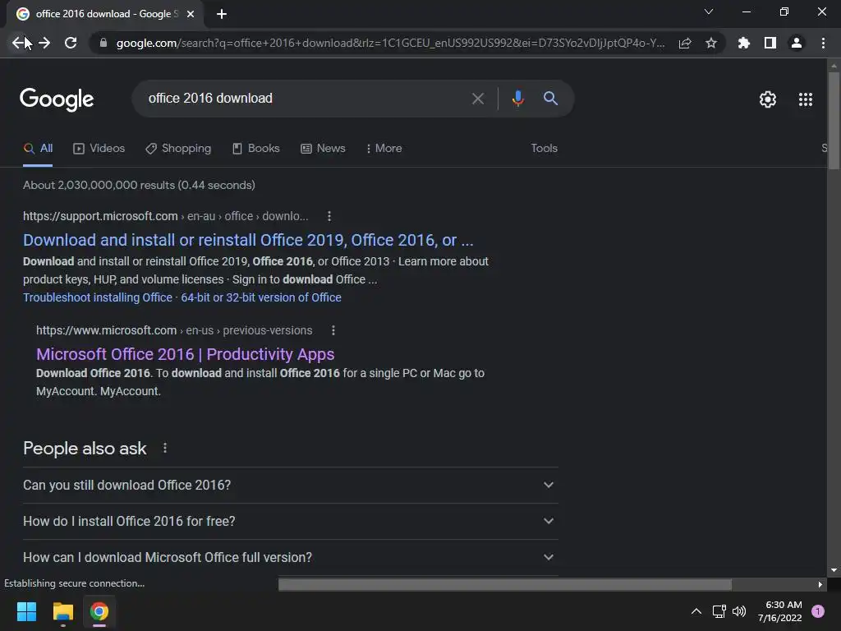This screenshot has height=631, width=841.
Task: Open the Tools search options
Action: (545, 148)
